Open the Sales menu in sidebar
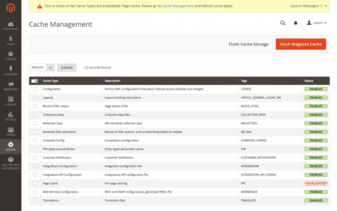Image resolution: width=337 pixels, height=211 pixels. 11,41
